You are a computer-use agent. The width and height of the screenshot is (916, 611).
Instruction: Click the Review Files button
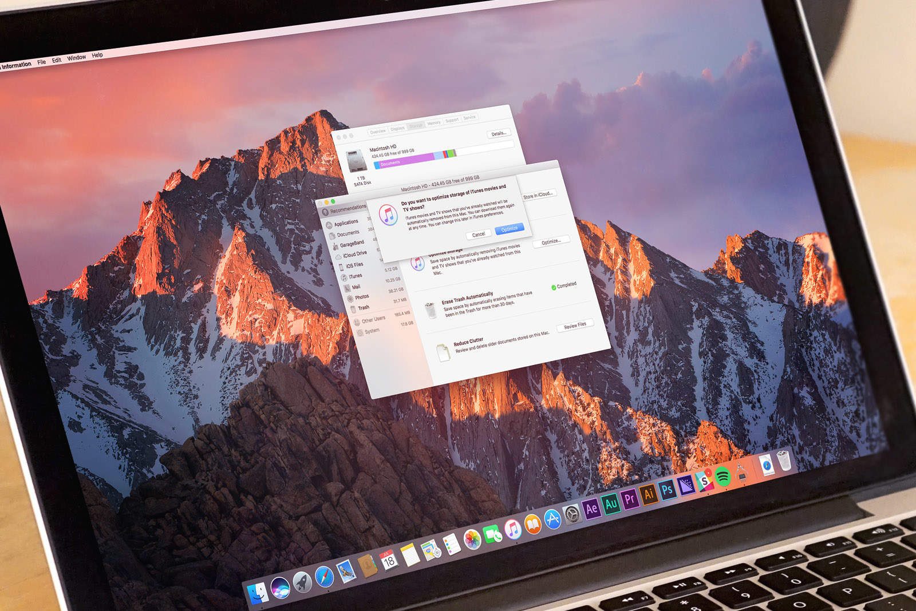pos(575,325)
